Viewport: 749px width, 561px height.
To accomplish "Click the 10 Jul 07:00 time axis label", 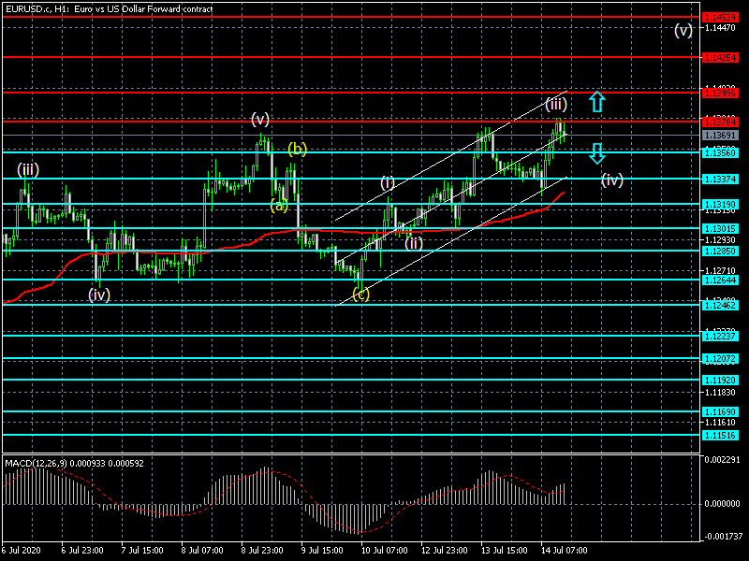I will [384, 551].
